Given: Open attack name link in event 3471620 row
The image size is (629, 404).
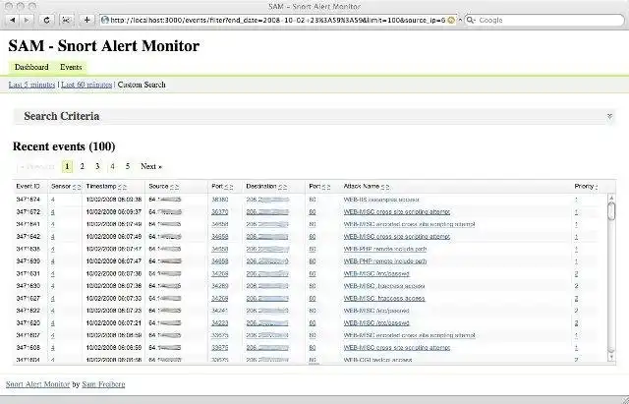Looking at the screenshot, I should pos(376,323).
